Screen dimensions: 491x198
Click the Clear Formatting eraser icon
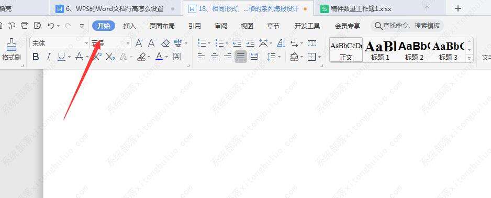point(165,43)
